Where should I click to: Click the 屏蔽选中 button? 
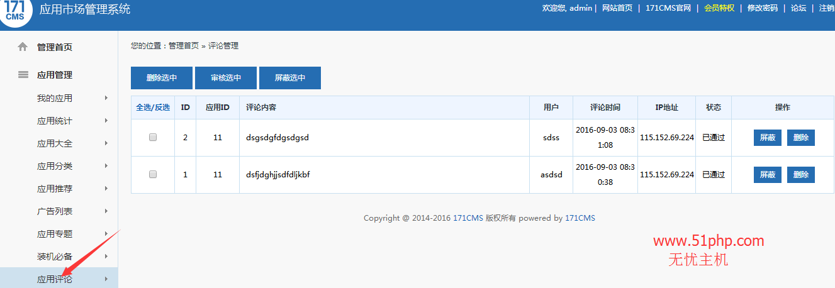pos(290,78)
